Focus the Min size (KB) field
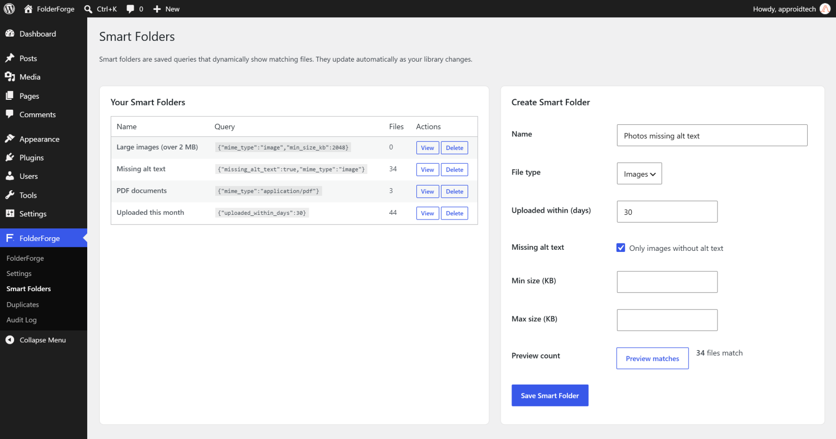The height and width of the screenshot is (439, 836). (667, 282)
